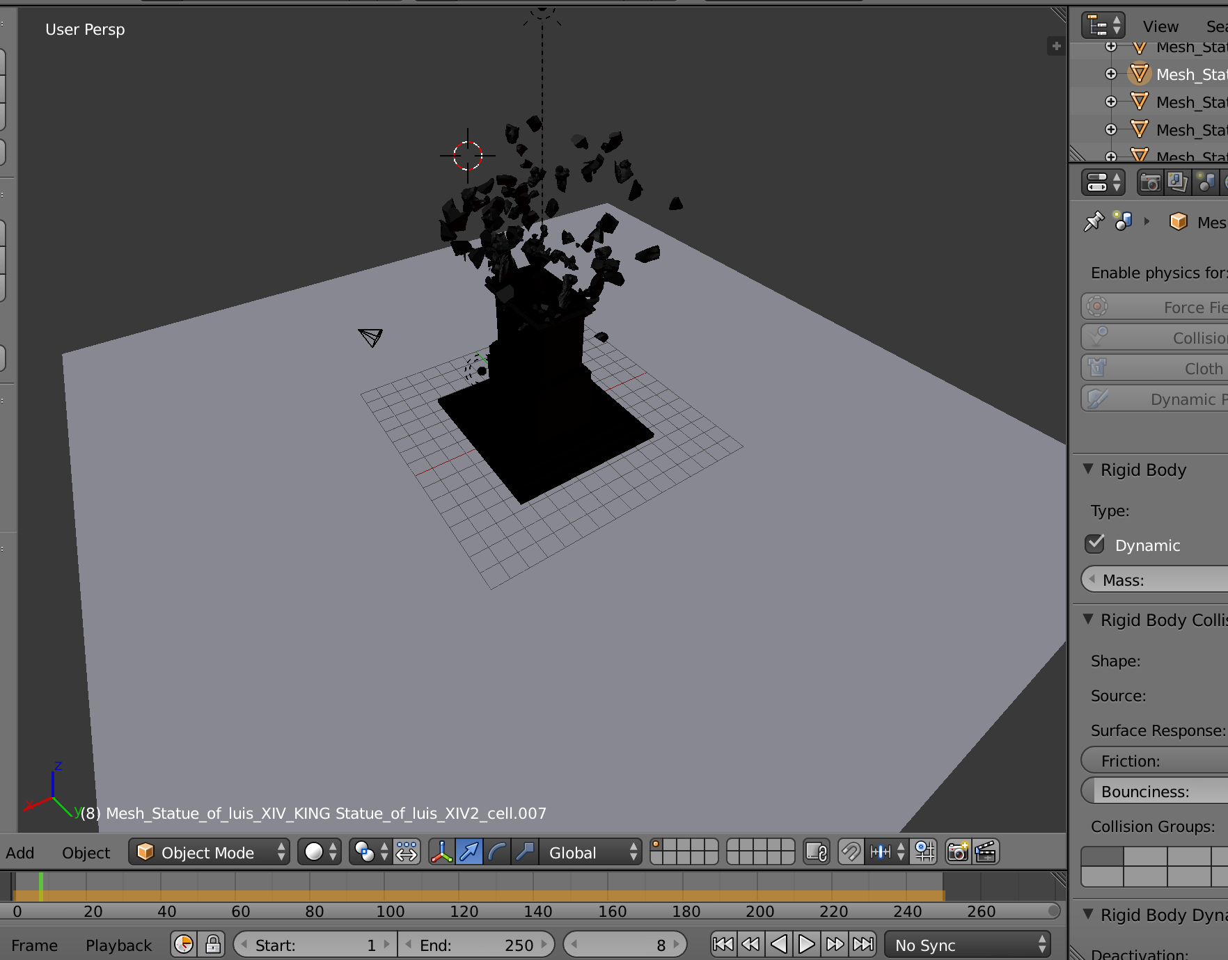The height and width of the screenshot is (960, 1228).
Task: Open the pivot point selector icon
Action: 370,851
